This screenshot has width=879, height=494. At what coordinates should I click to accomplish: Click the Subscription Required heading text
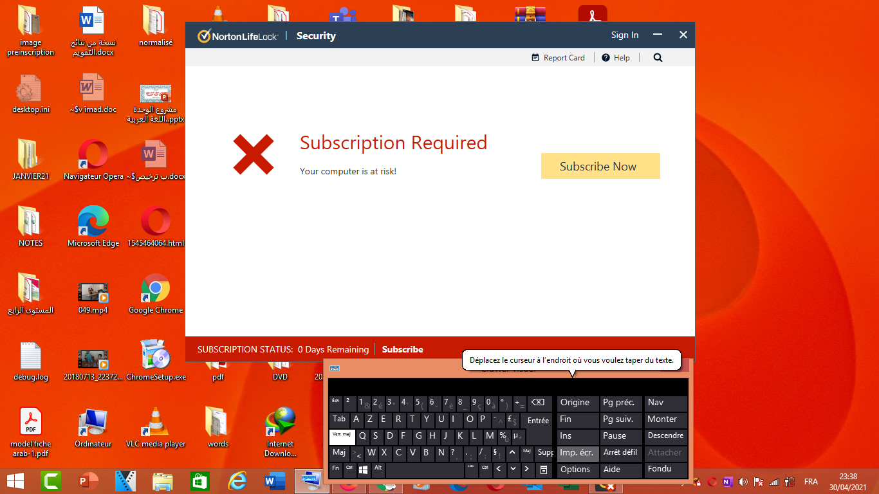click(394, 142)
